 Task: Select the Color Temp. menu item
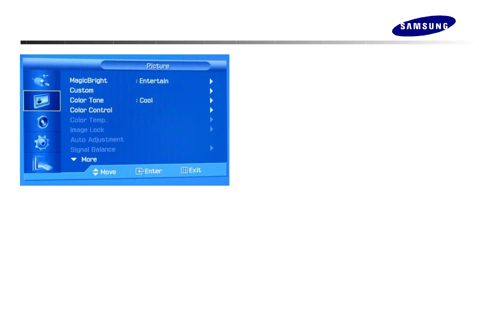[x=88, y=120]
